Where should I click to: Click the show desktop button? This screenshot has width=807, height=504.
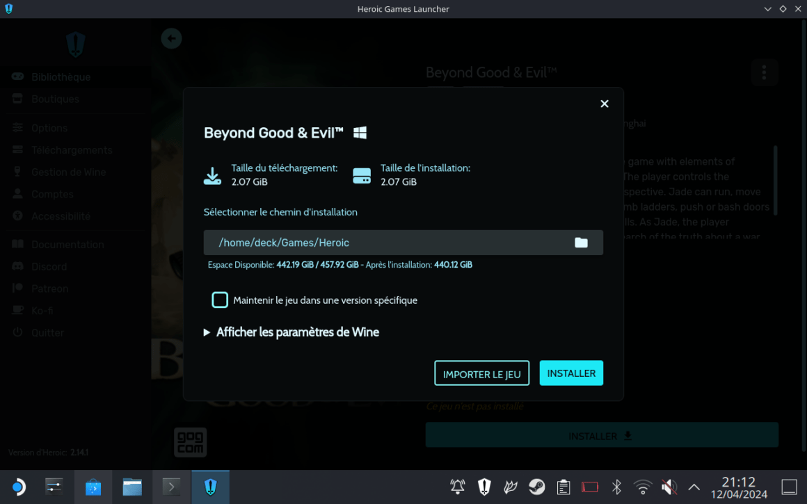click(x=789, y=487)
